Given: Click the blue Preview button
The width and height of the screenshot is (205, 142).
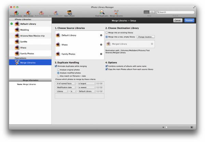Looking at the screenshot, I should pyautogui.click(x=189, y=20).
